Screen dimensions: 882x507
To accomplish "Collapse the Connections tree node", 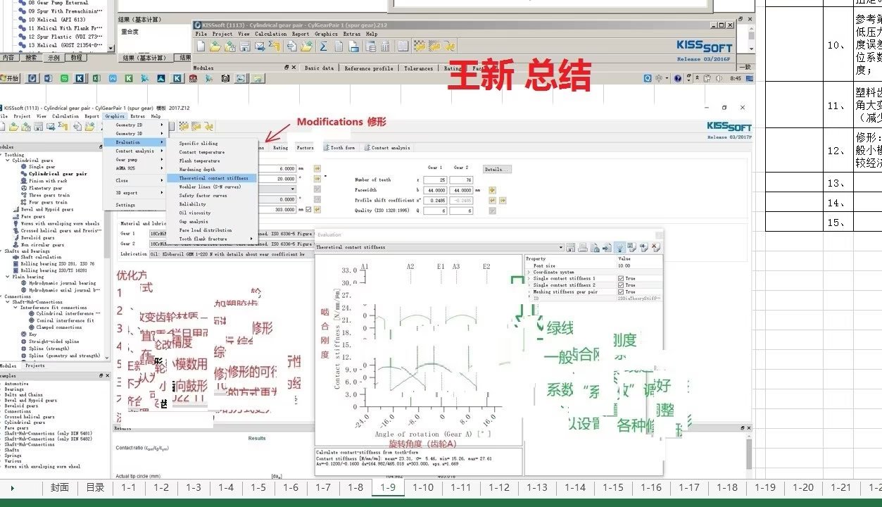I will pos(2,296).
